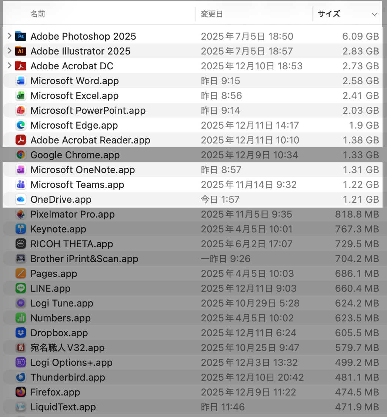
Task: Click the Google Chrome.app name
Action: (75, 155)
